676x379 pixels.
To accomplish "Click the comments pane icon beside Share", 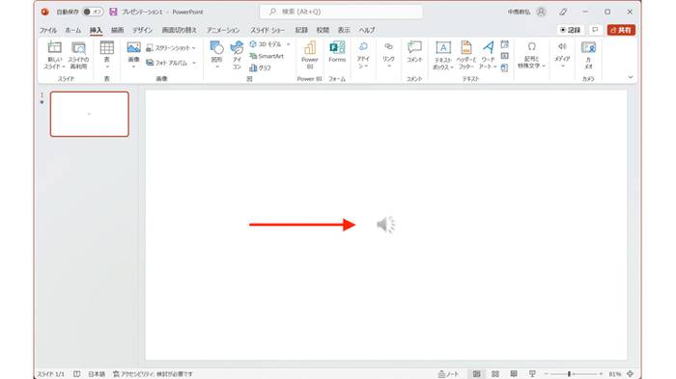I will point(596,30).
